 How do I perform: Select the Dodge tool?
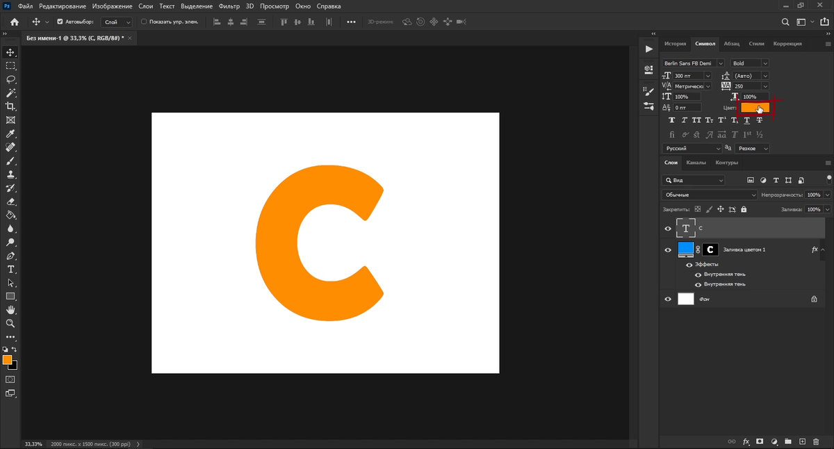[10, 242]
